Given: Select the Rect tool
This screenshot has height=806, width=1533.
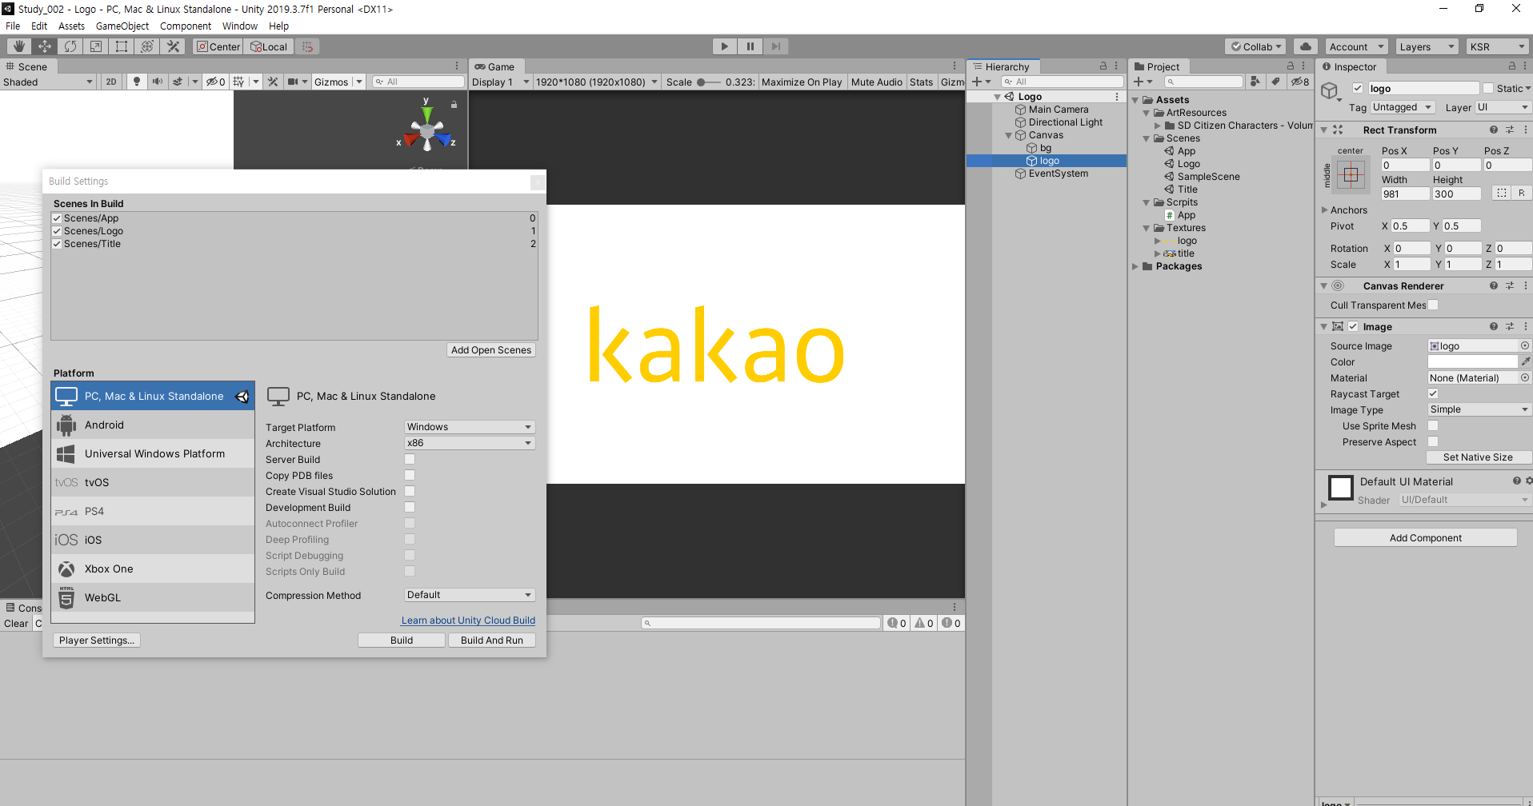Looking at the screenshot, I should [x=122, y=46].
